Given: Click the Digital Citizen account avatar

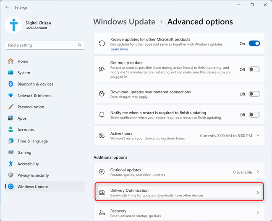Looking at the screenshot, I should (x=14, y=25).
